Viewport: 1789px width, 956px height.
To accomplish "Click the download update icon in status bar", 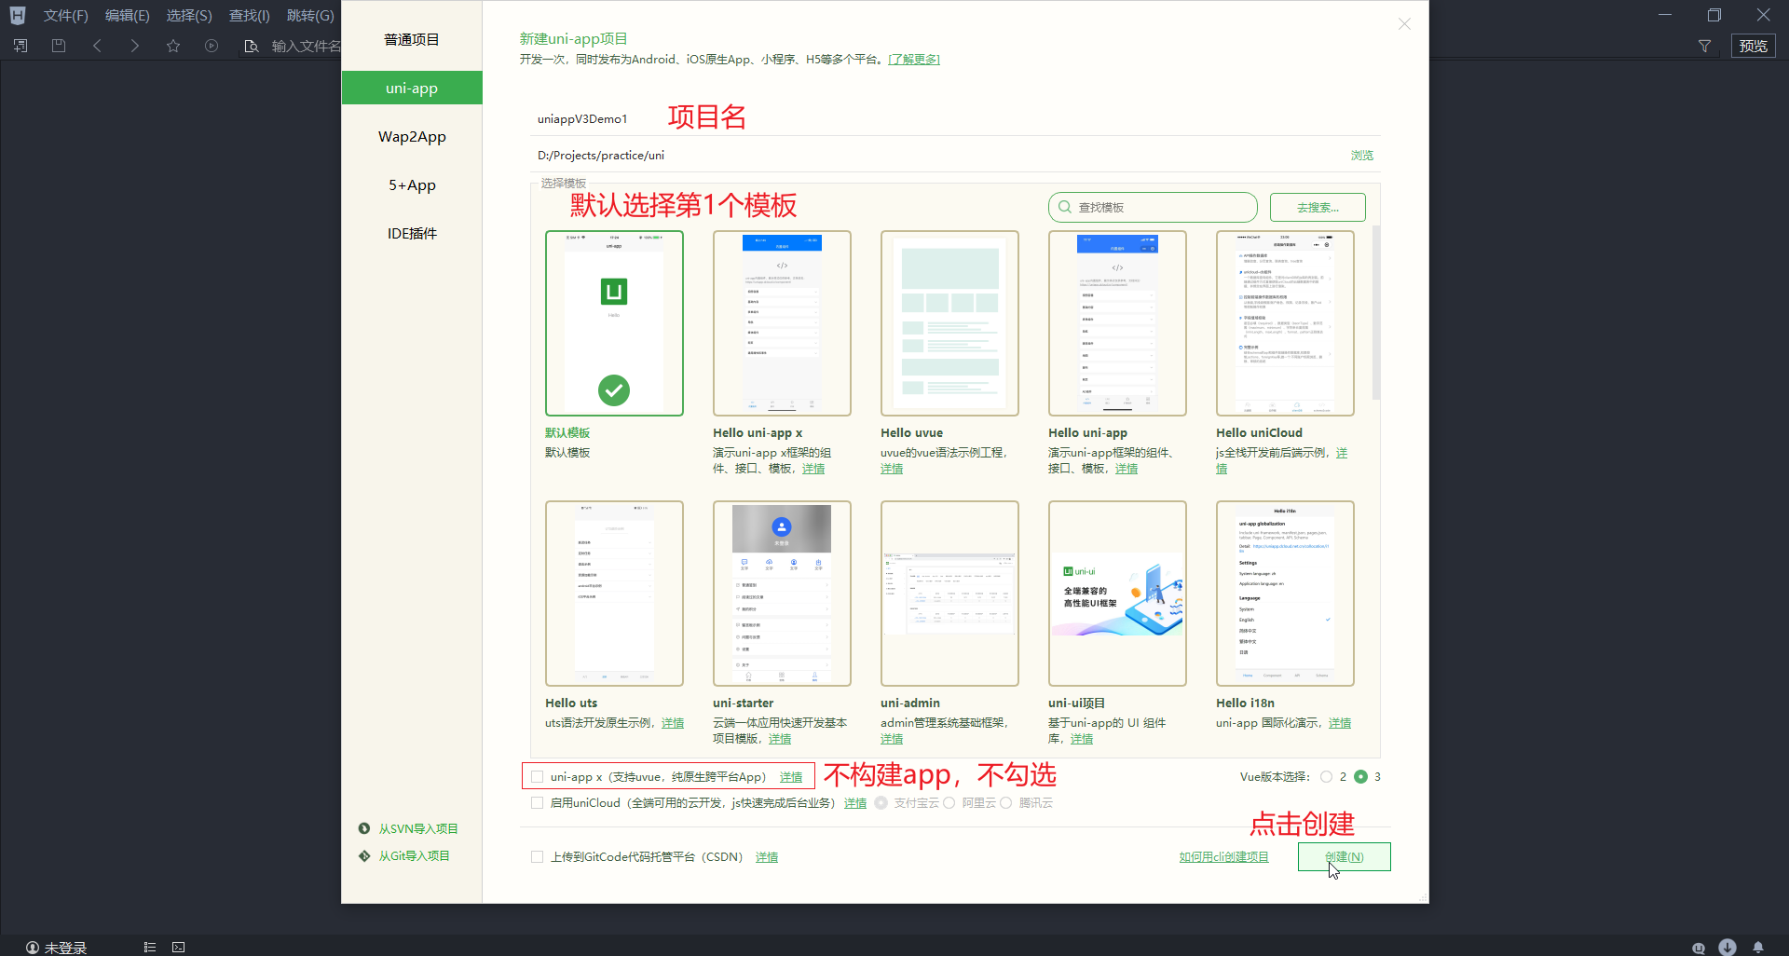I will coord(1728,947).
